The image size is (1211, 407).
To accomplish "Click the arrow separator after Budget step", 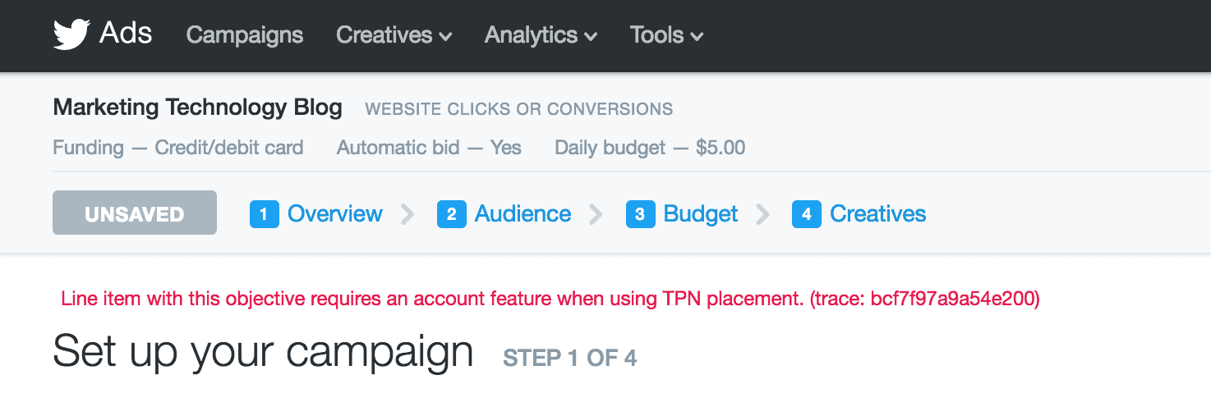I will pos(763,214).
